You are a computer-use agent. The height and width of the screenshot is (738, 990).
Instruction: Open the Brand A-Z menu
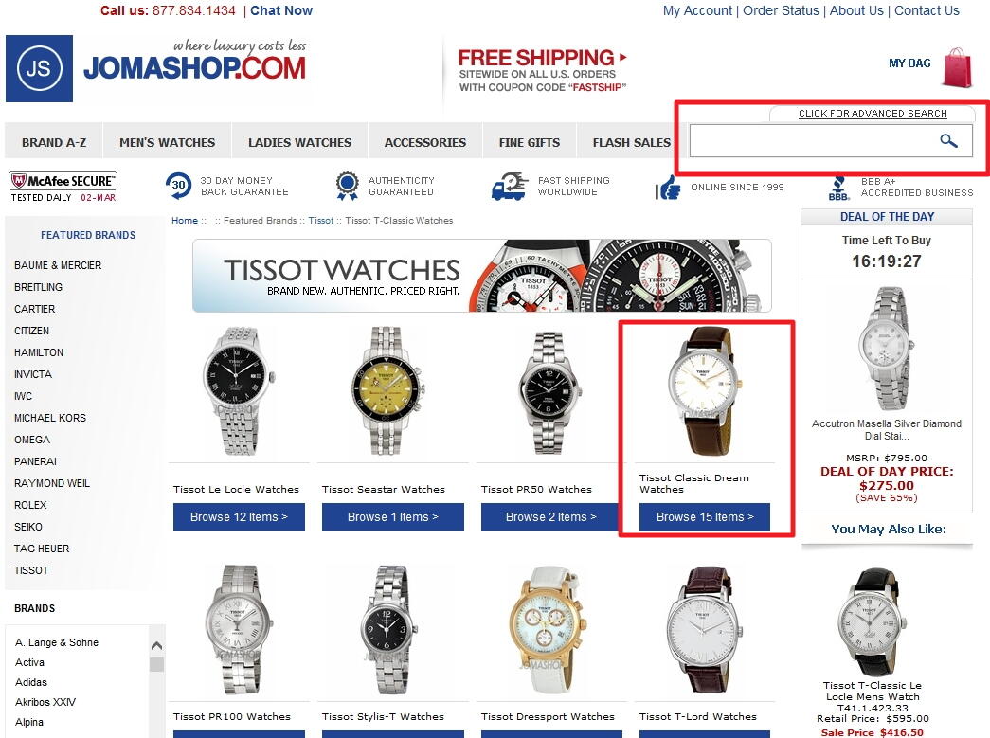coord(54,142)
